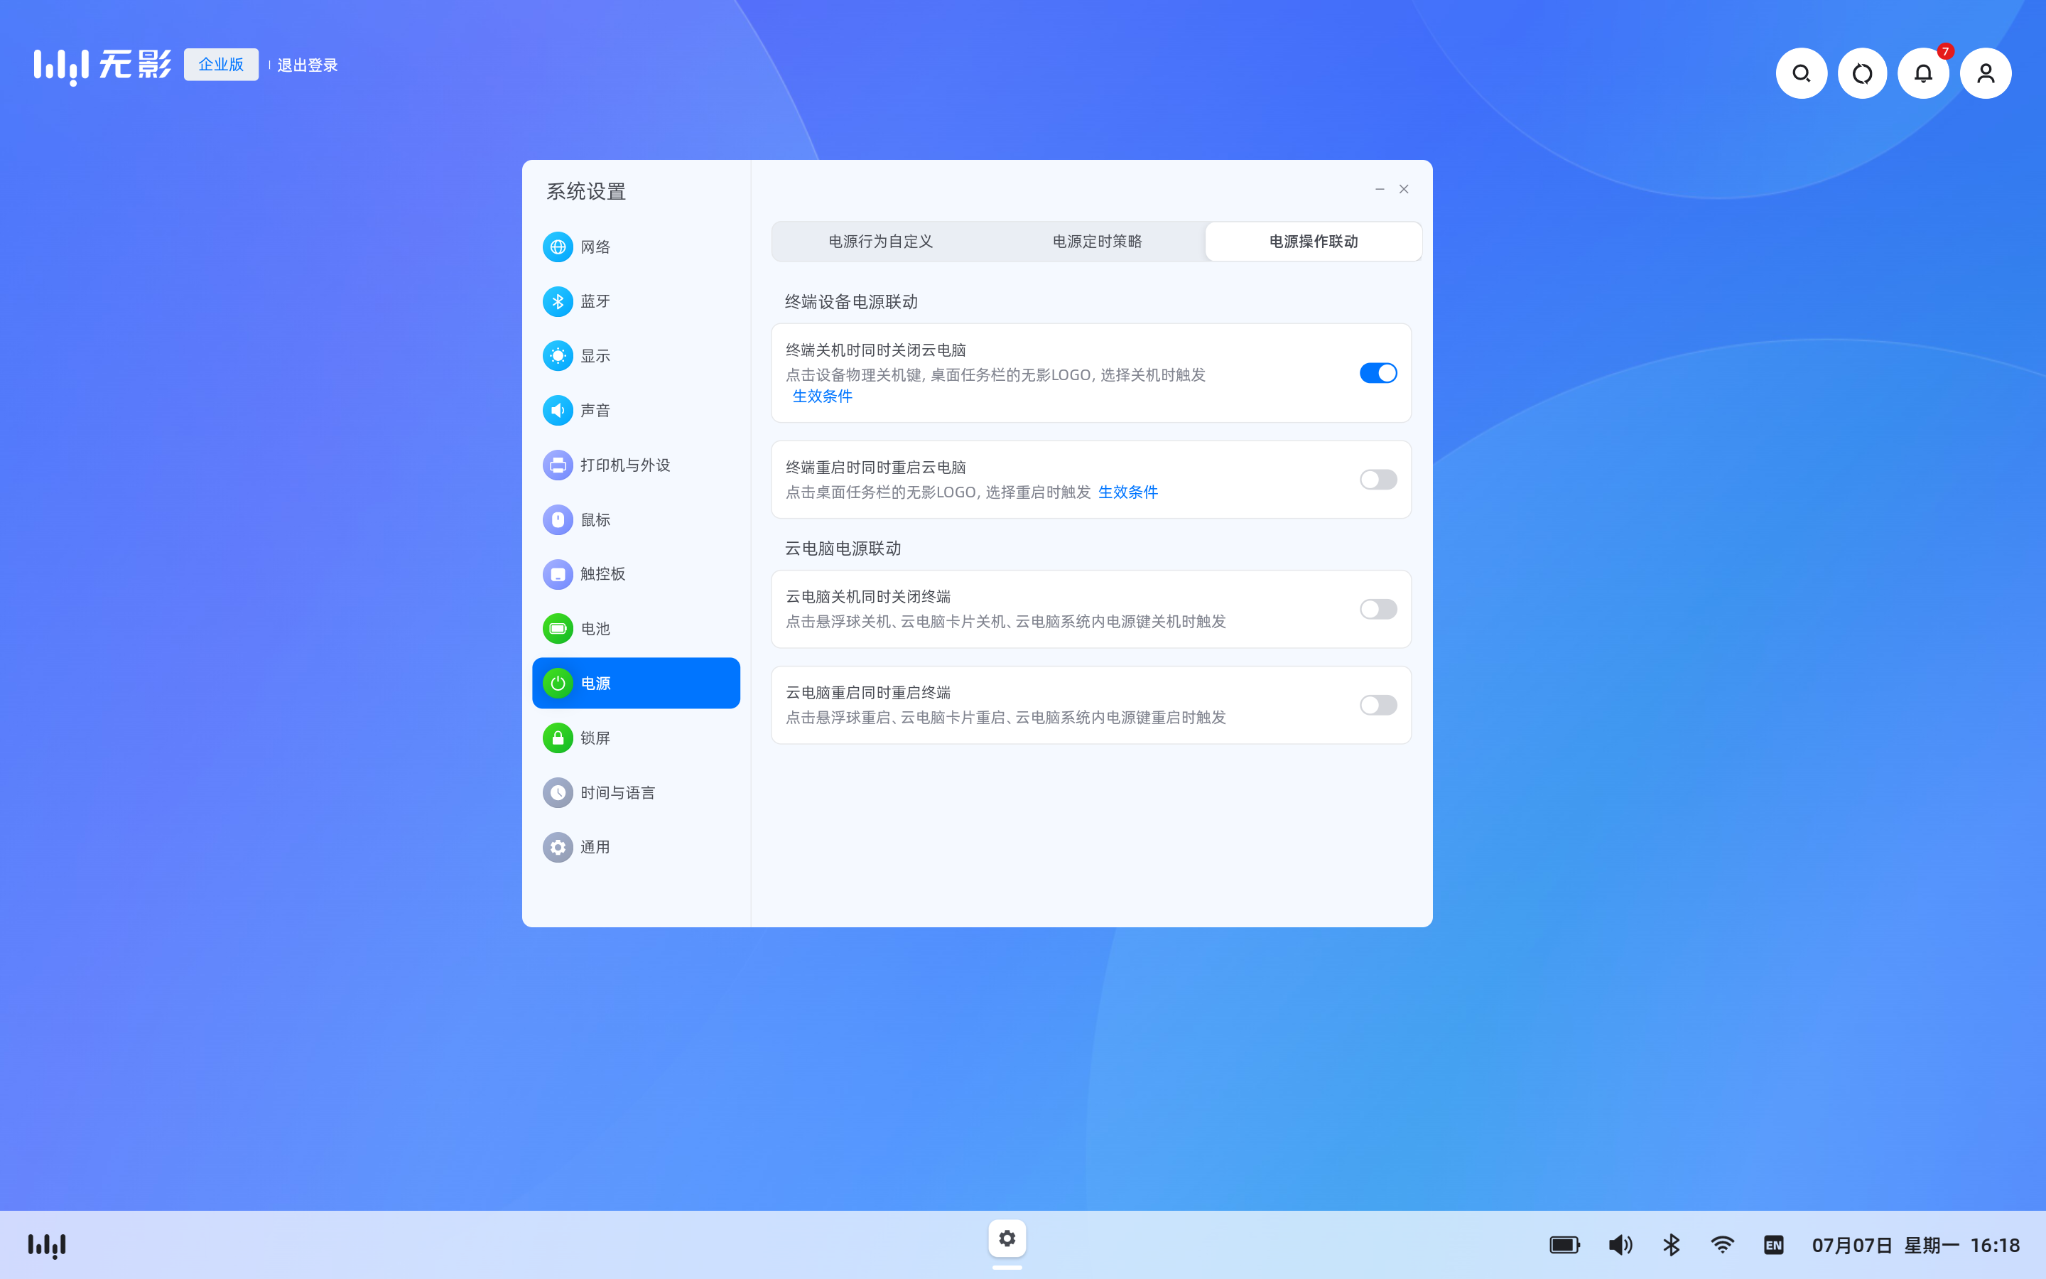The width and height of the screenshot is (2046, 1279).
Task: Open the 锁屏 lock screen settings
Action: point(595,738)
